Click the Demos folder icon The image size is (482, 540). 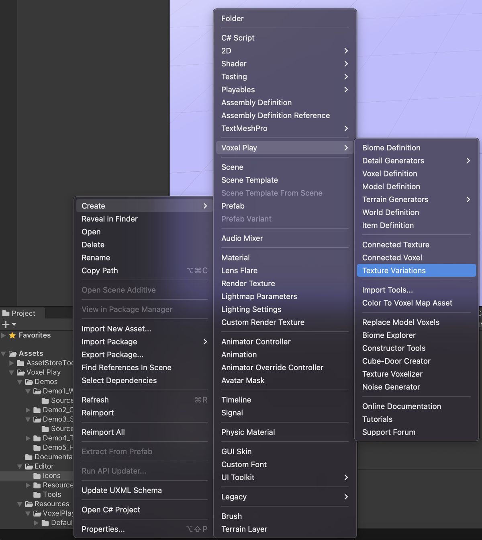29,382
